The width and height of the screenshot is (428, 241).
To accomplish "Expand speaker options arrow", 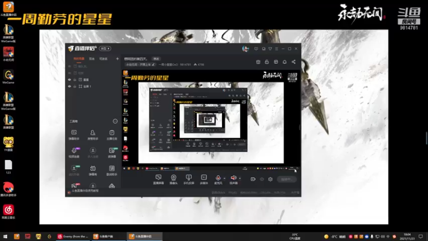I will click(240, 178).
